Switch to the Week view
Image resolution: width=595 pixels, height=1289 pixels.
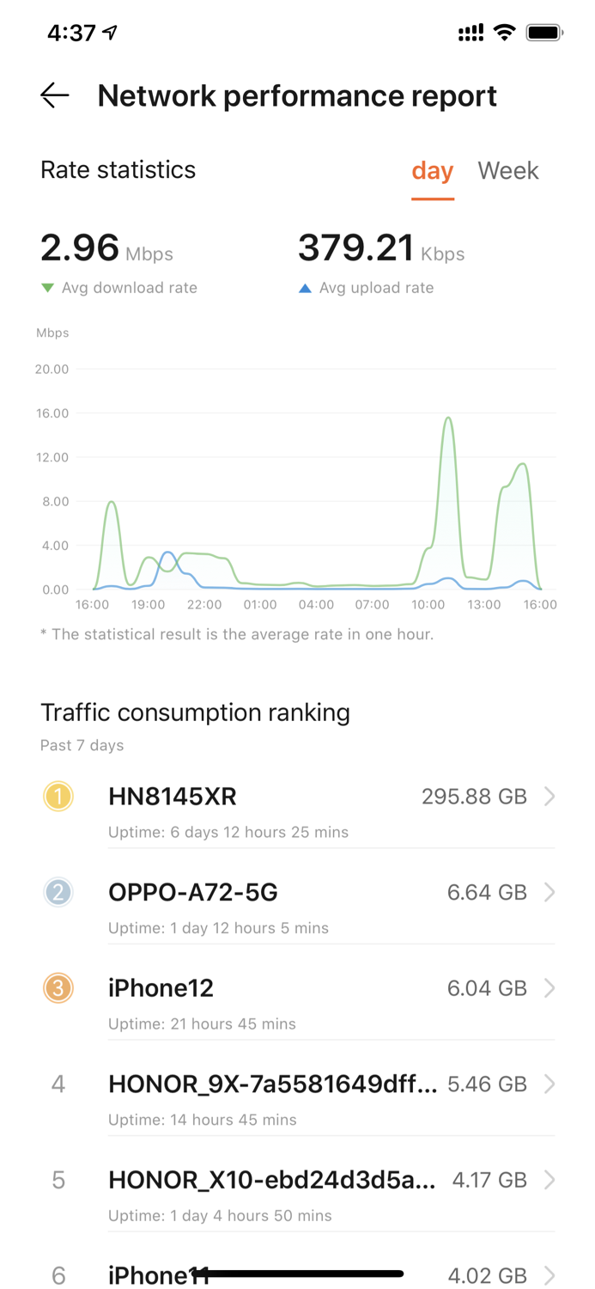pos(507,171)
